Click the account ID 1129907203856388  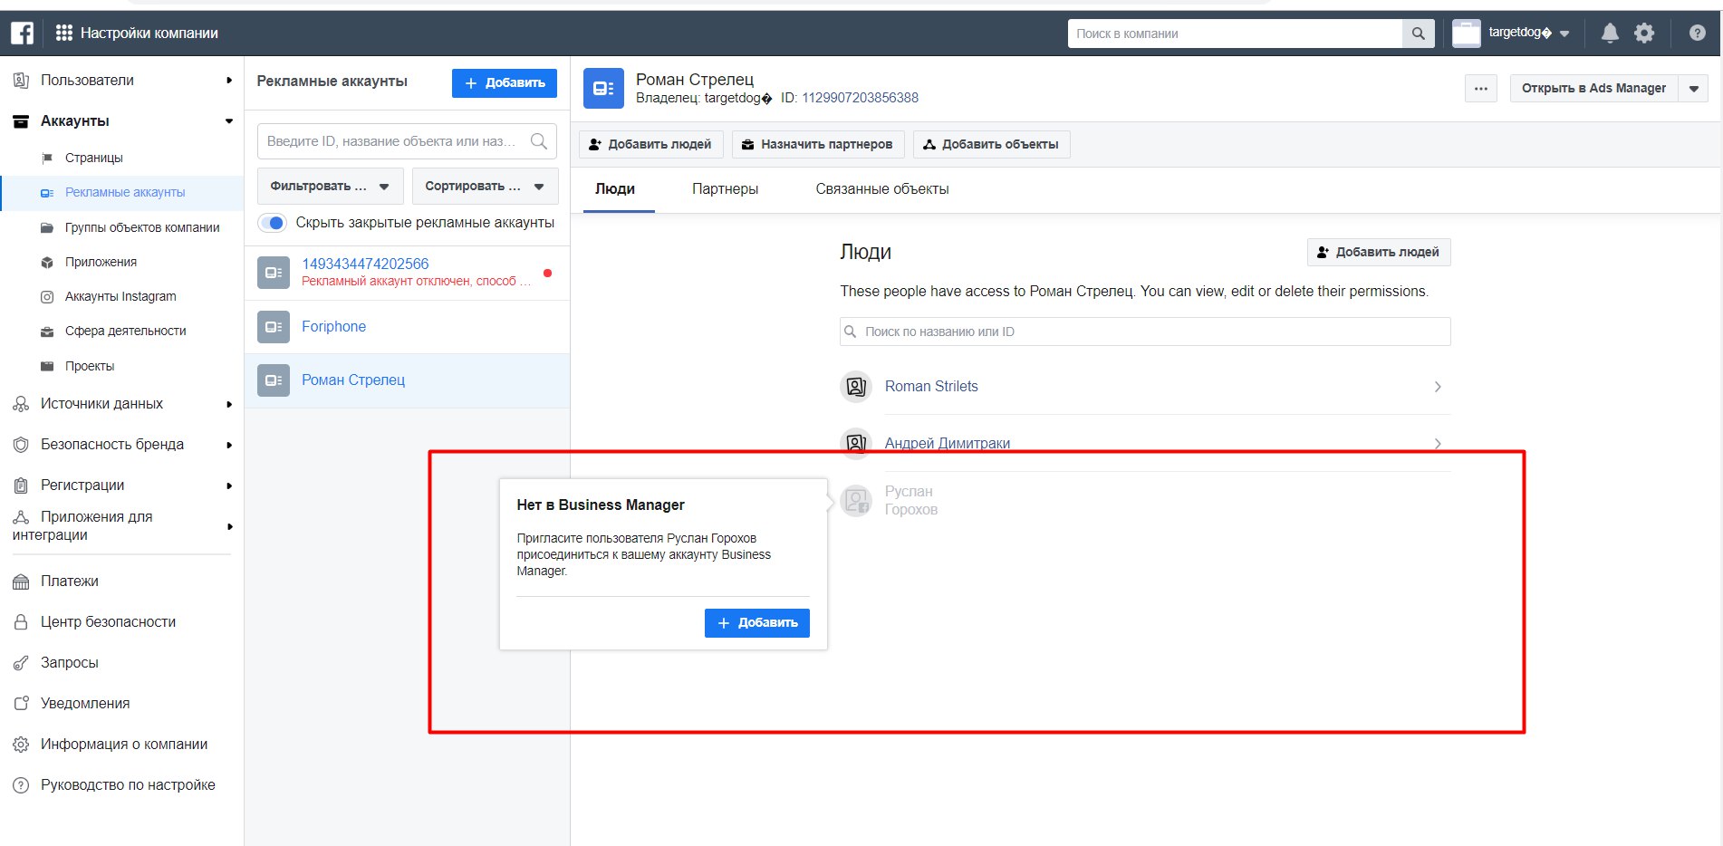click(860, 98)
